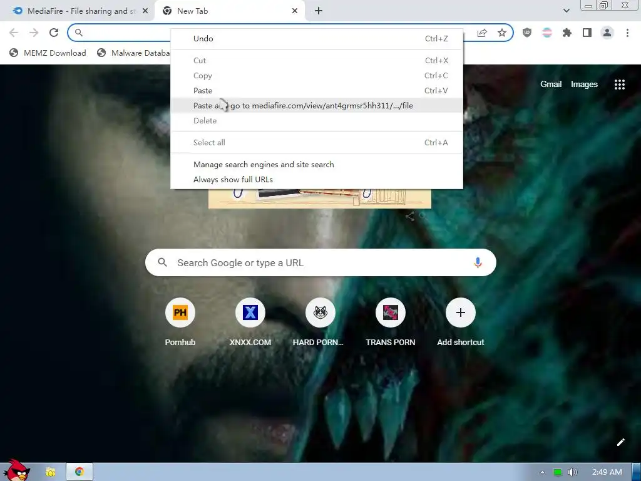Open the Malware Database bookmark
This screenshot has width=641, height=481.
pos(134,53)
